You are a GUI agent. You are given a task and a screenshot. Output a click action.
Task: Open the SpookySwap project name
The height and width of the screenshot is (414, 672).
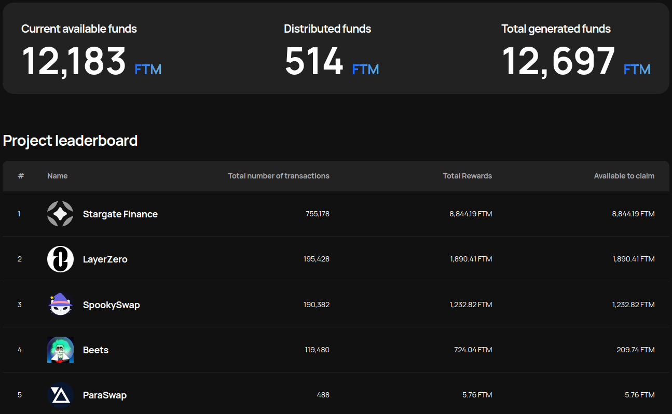coord(111,305)
